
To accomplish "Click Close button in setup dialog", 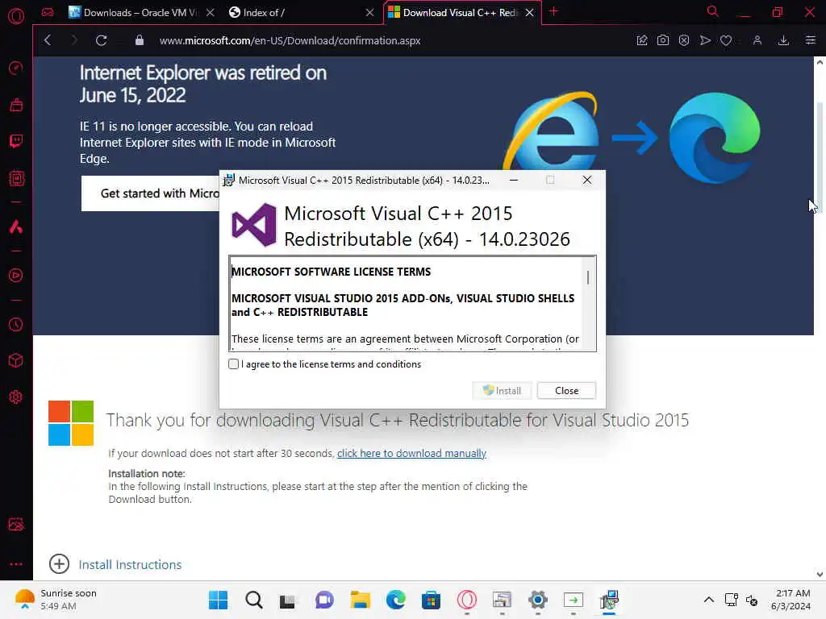I will tap(566, 391).
